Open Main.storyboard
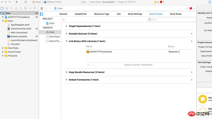 click(x=19, y=32)
